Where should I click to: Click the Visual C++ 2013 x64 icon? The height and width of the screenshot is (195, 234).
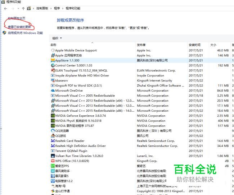[53, 101]
